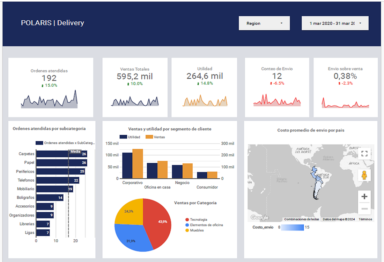Click Costo promedio de envio por pais title

(x=311, y=130)
